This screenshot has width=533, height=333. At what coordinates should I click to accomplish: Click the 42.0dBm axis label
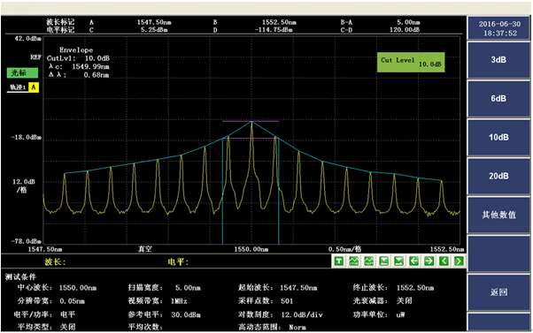click(27, 39)
